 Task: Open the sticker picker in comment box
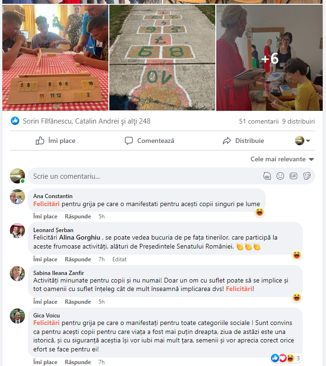[307, 176]
